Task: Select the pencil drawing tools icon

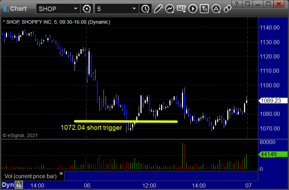Action: pyautogui.click(x=158, y=9)
